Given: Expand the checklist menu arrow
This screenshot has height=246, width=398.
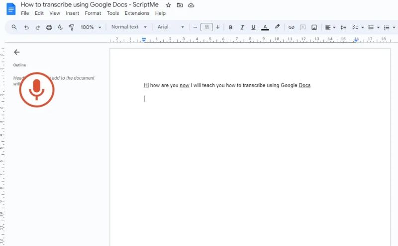Looking at the screenshot, I should [363, 27].
